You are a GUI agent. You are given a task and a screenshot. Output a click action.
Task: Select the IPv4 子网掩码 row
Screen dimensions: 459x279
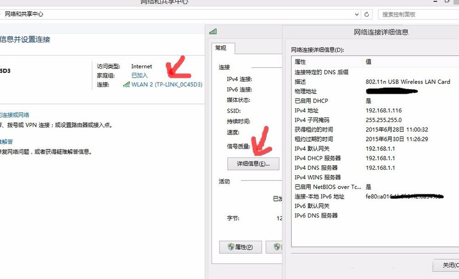point(375,120)
